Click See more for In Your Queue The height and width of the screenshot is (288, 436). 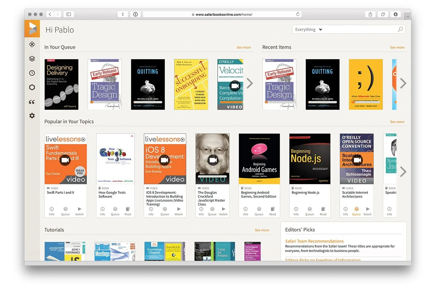pyautogui.click(x=244, y=47)
